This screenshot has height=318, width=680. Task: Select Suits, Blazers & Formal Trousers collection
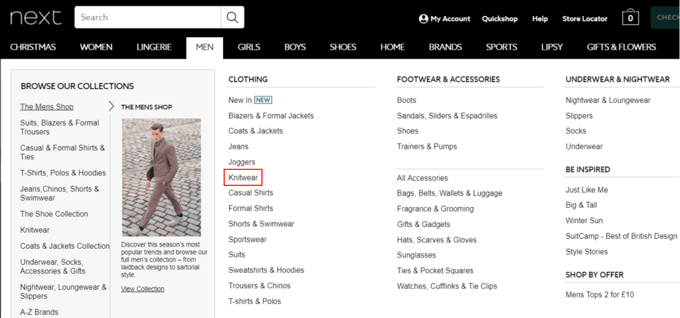pyautogui.click(x=59, y=127)
